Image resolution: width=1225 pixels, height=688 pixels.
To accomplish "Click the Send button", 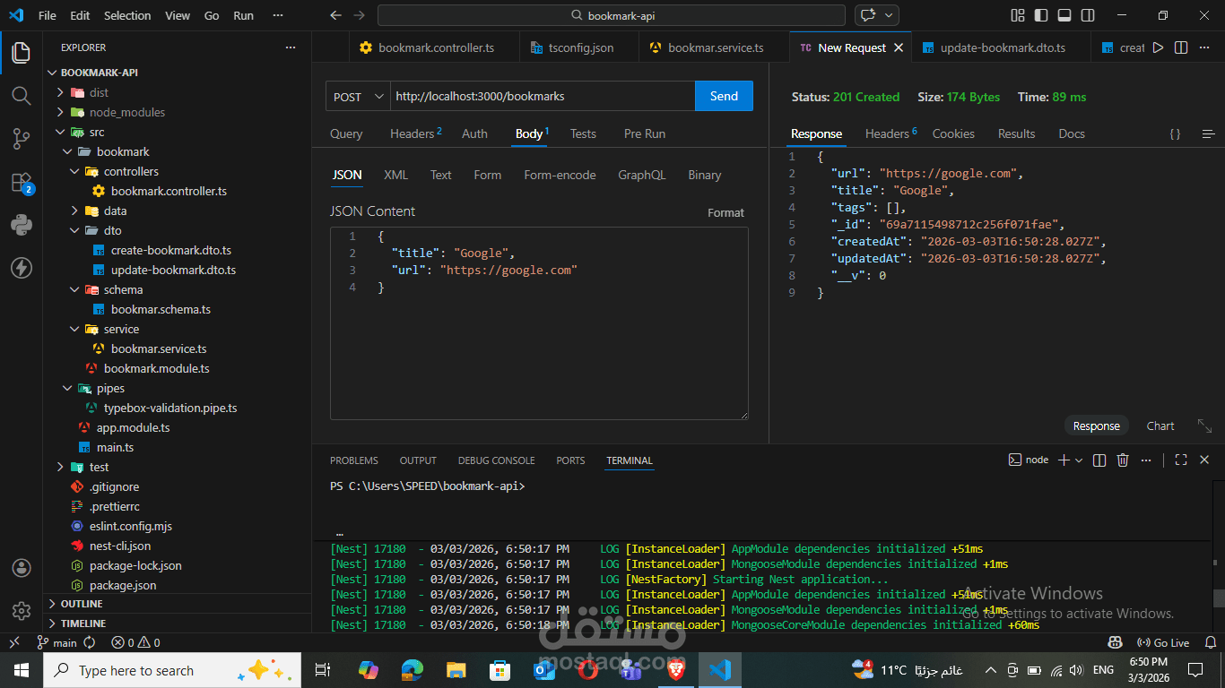I will [724, 96].
